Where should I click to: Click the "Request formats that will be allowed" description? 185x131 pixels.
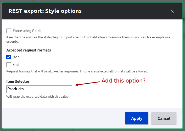[x=77, y=71]
